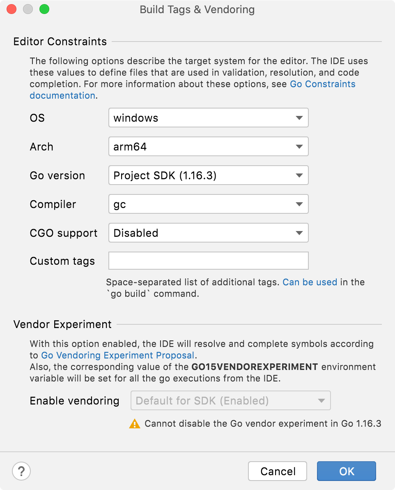Follow the Can be used link
395x490 pixels.
tap(310, 282)
